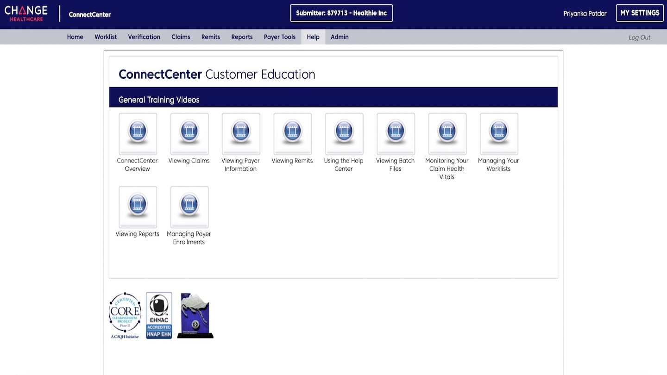Click the Viewing Batch Files label
This screenshot has height=375, width=667.
(x=395, y=165)
